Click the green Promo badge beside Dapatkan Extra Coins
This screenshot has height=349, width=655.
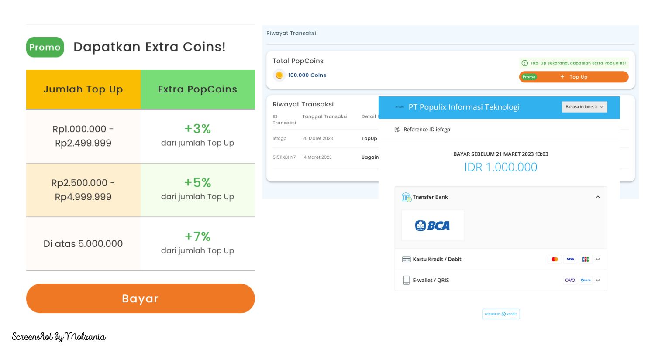(x=45, y=47)
